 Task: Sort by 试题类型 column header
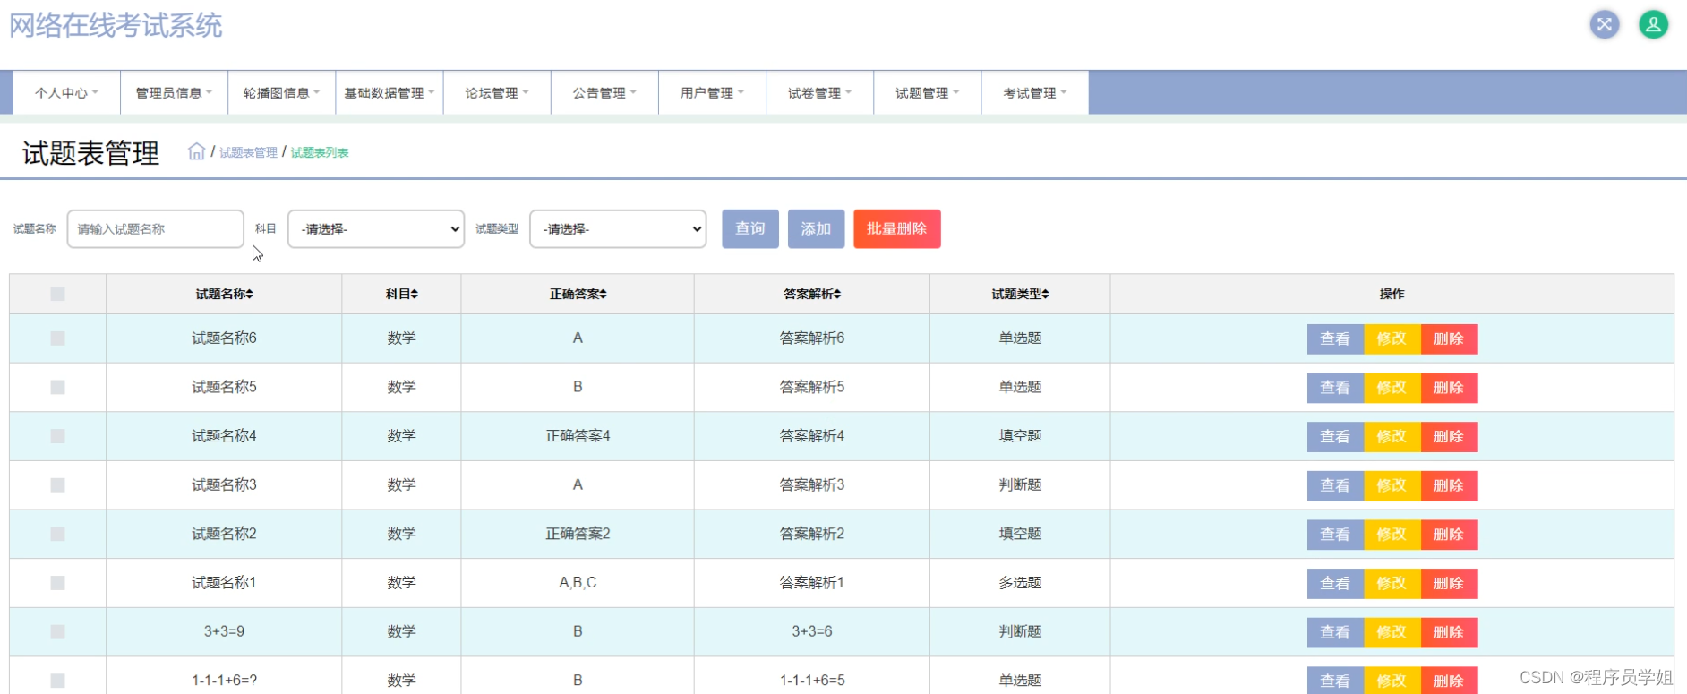pyautogui.click(x=1020, y=294)
